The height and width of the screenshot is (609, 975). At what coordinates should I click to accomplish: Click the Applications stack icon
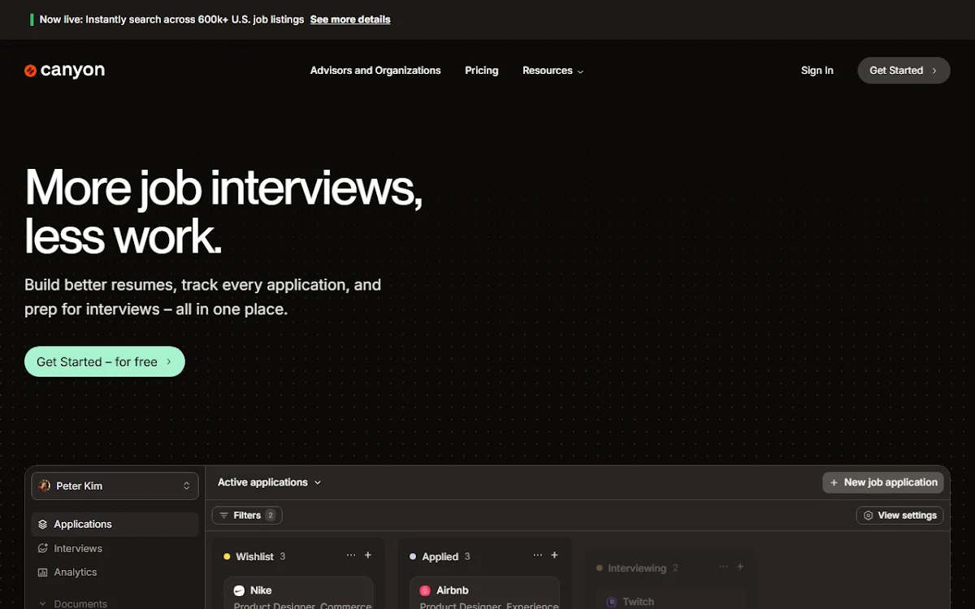click(x=43, y=525)
